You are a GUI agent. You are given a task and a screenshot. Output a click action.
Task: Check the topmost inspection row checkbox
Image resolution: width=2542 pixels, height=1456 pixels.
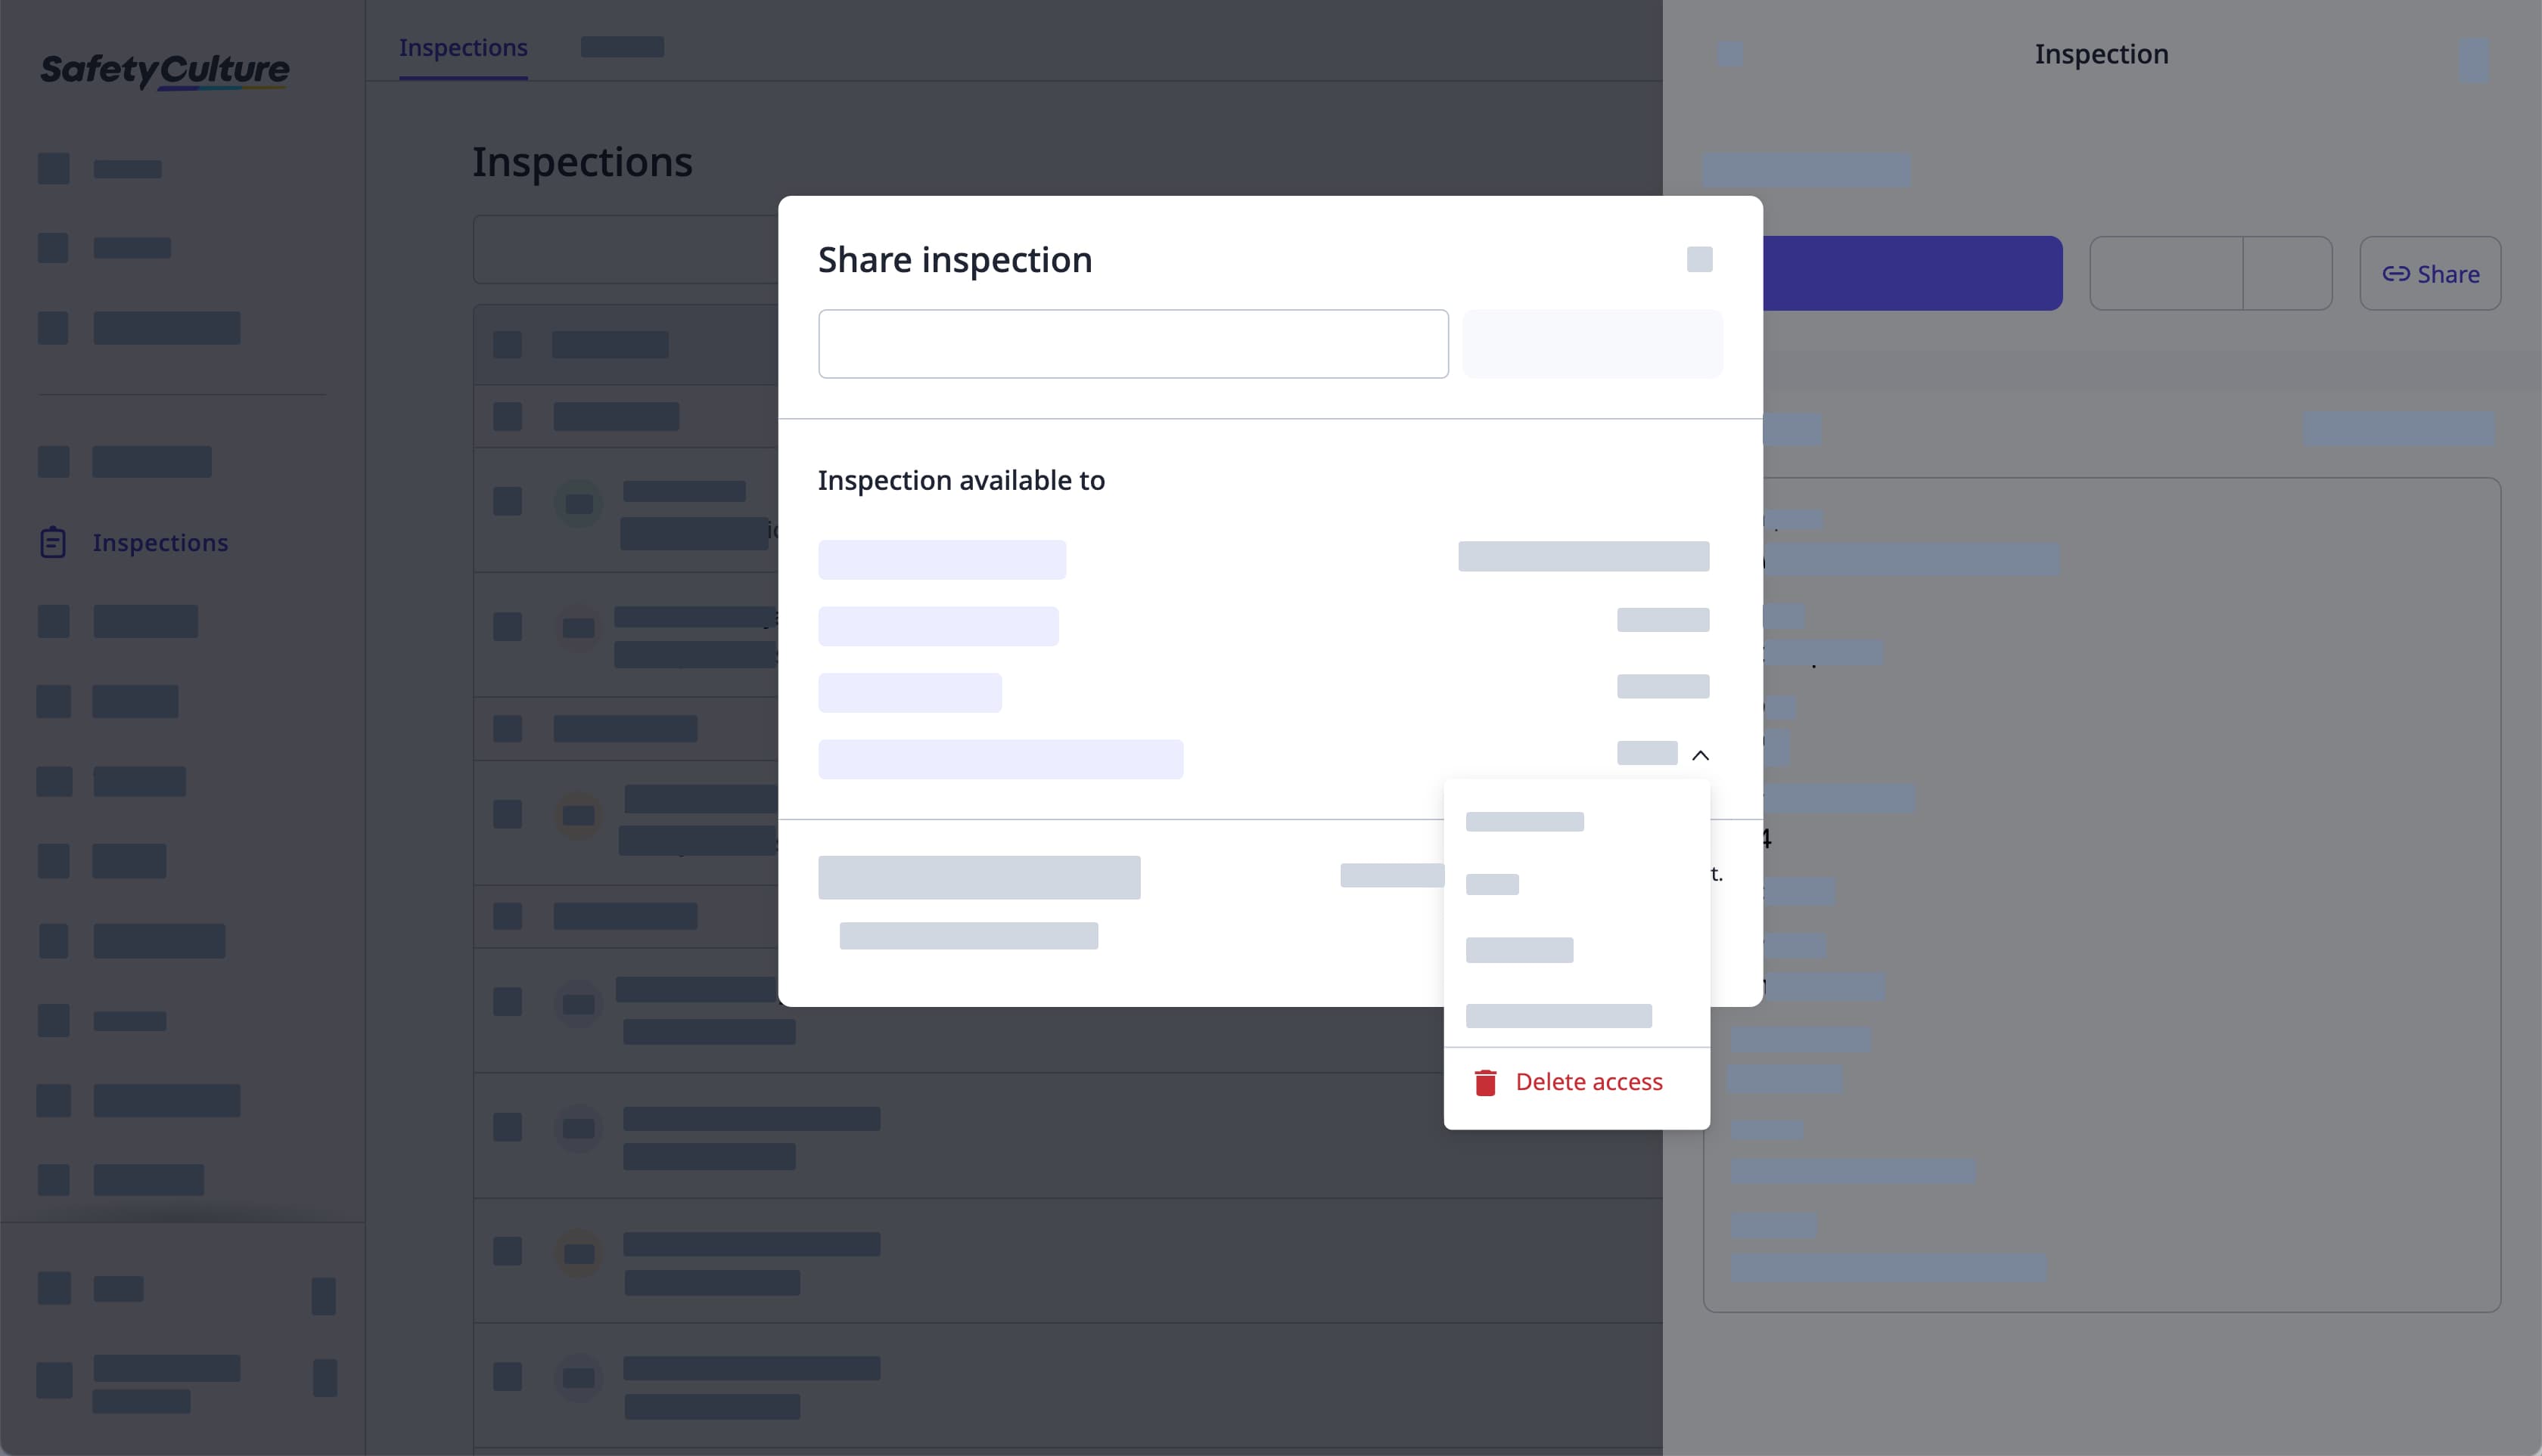(508, 344)
